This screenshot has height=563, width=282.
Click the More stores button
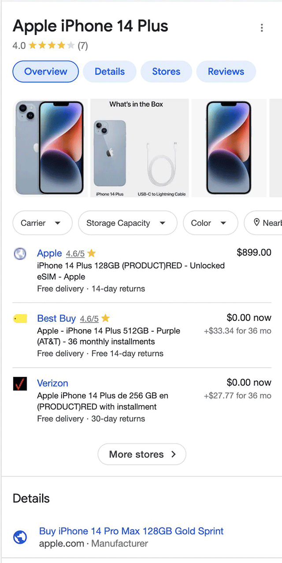[142, 454]
